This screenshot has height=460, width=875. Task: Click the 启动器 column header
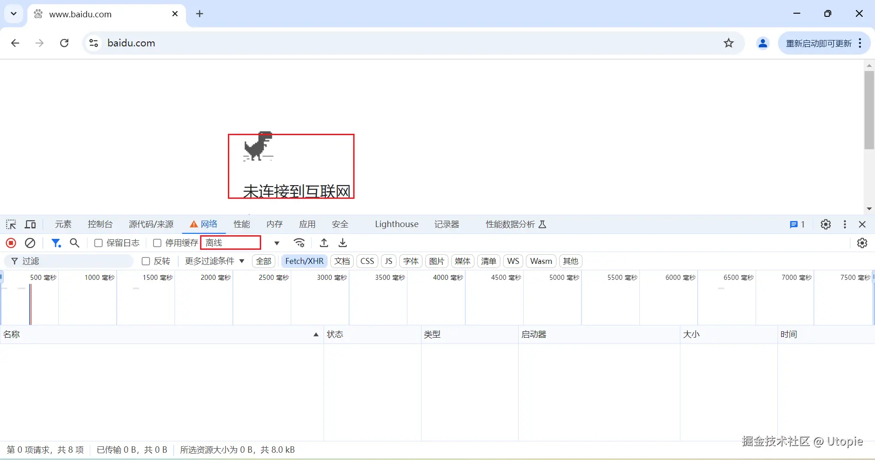pos(599,334)
